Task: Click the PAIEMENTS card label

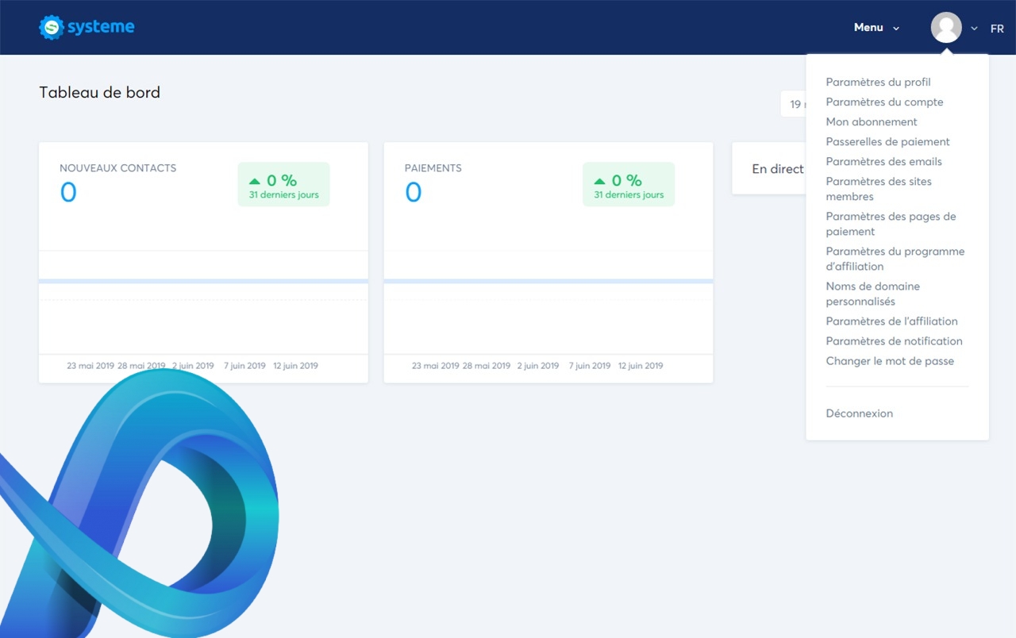Action: (433, 168)
